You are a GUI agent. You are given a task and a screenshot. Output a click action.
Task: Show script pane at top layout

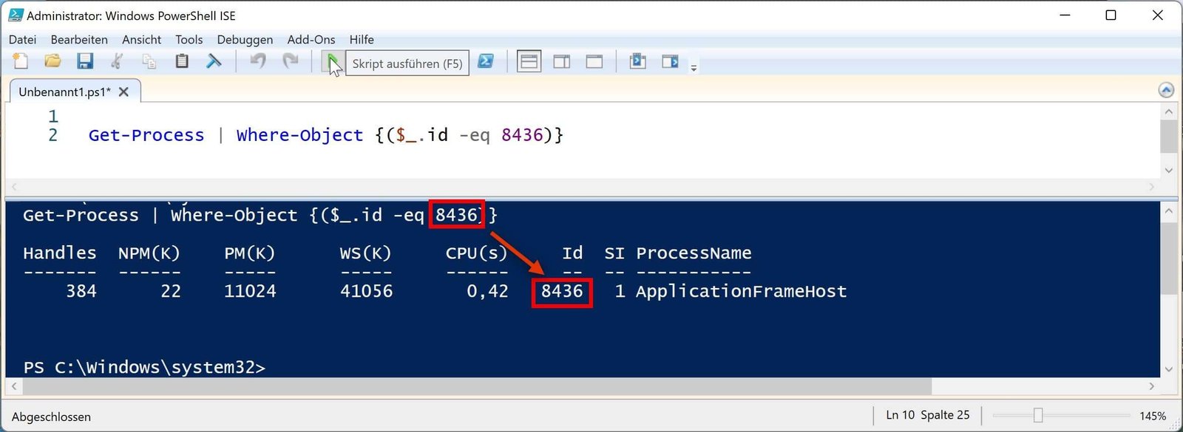pos(529,62)
